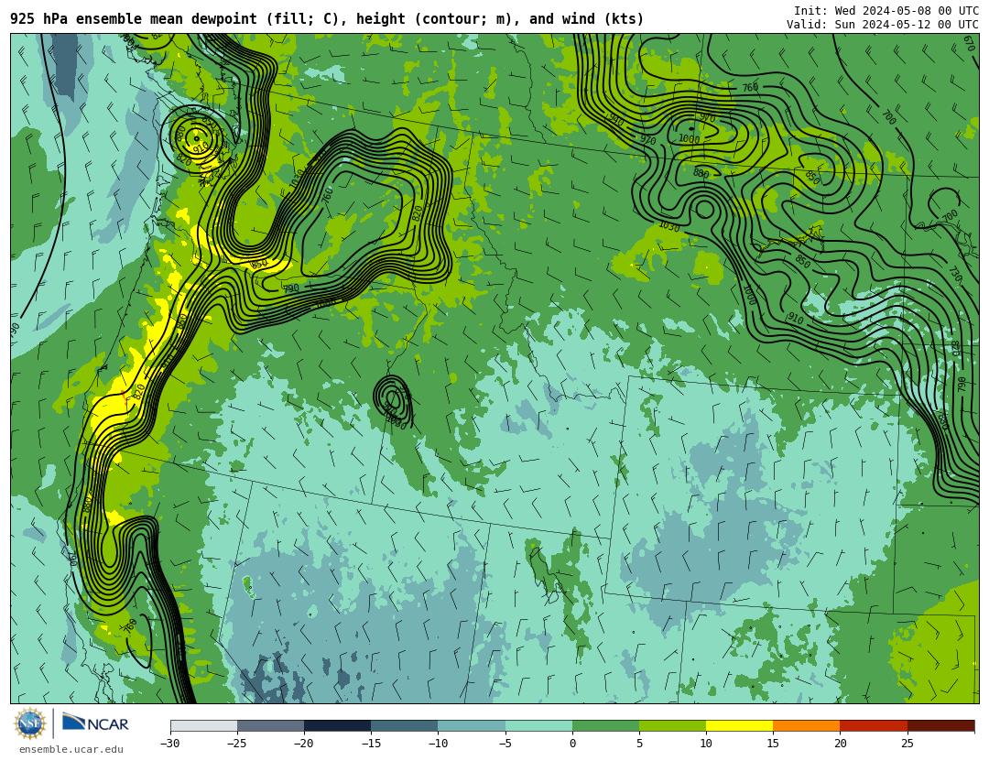Pick the light grey -30 to -25 colorbar segment

coord(203,725)
